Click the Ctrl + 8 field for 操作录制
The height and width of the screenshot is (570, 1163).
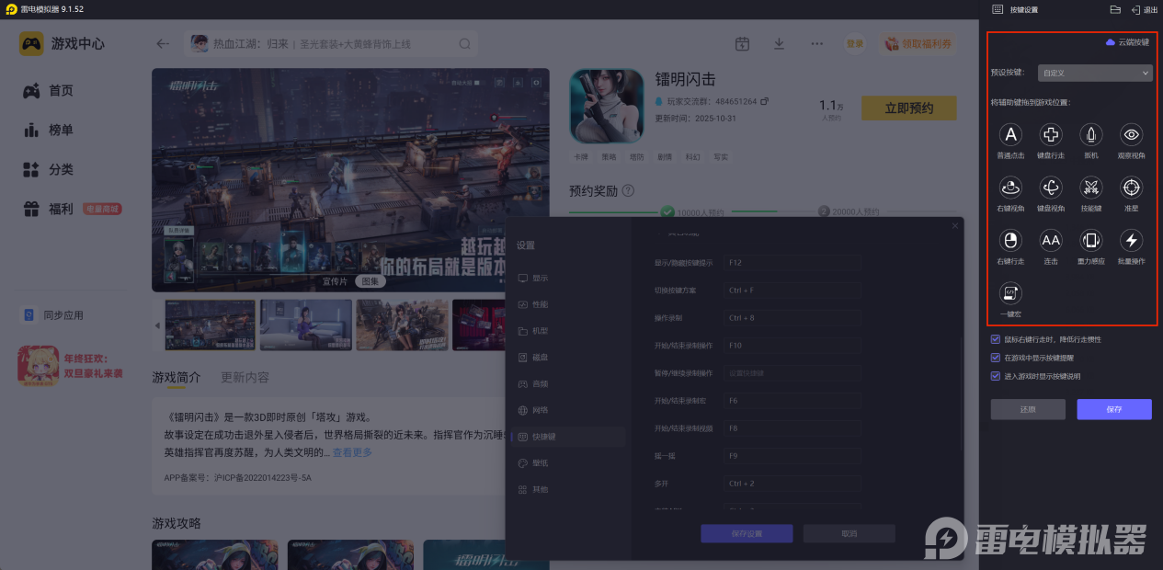pyautogui.click(x=792, y=318)
